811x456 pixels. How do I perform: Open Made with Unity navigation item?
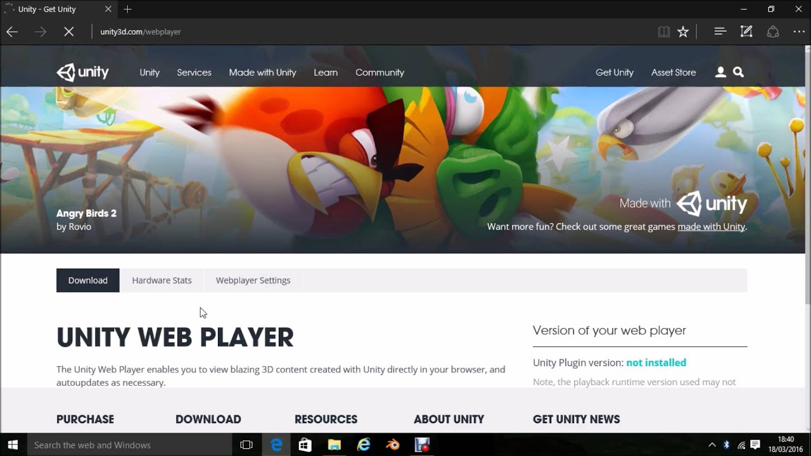(262, 72)
